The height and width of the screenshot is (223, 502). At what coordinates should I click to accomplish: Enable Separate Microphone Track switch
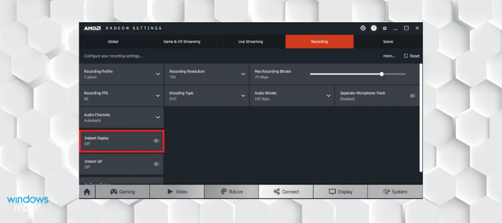413,96
